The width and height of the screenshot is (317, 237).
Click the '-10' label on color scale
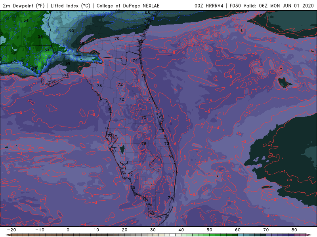click(40, 230)
